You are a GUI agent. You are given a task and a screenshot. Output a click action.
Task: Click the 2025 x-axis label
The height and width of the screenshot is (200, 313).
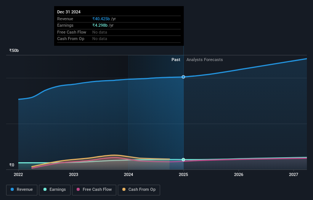183,174
